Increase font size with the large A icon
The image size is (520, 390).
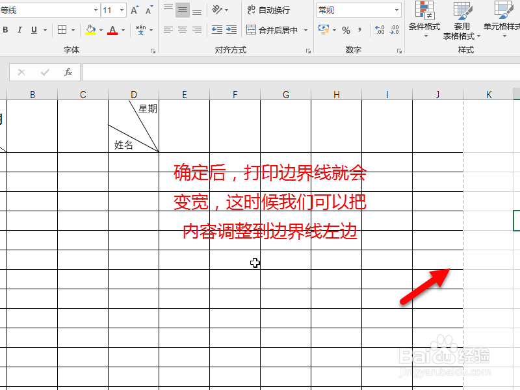pos(135,10)
